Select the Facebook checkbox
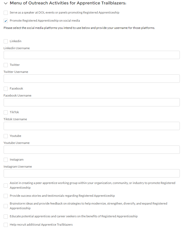Screen dimensions: 185x229 point(6,89)
